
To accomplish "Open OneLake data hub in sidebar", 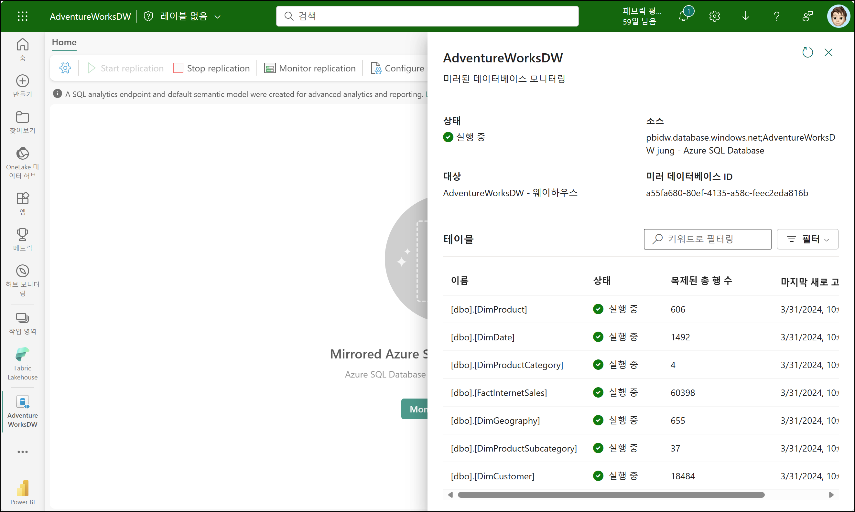I will tap(22, 163).
